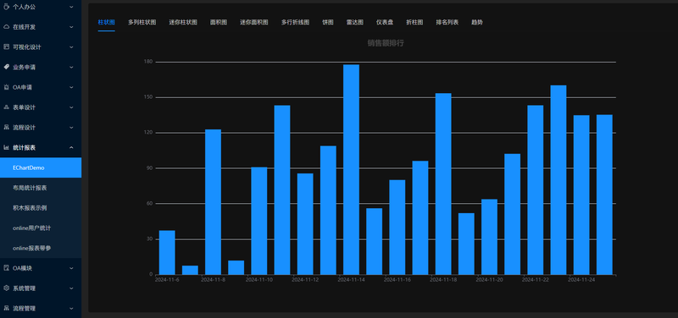
Task: Click the cloud icon beside 在线开发
Action: coord(6,27)
